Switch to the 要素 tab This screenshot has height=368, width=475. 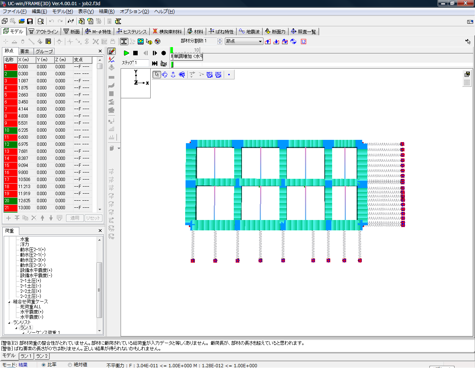25,51
